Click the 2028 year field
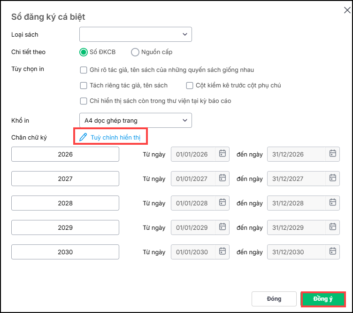 [65, 203]
